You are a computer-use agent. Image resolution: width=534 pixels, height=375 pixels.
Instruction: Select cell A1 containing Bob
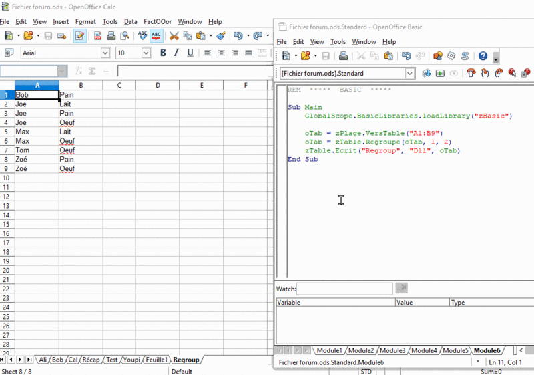click(x=37, y=95)
